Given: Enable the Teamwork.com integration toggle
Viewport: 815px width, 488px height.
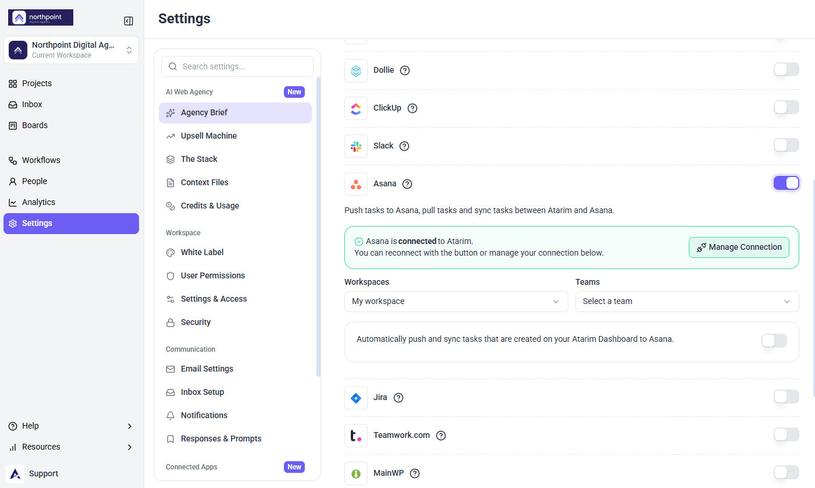Looking at the screenshot, I should 786,435.
